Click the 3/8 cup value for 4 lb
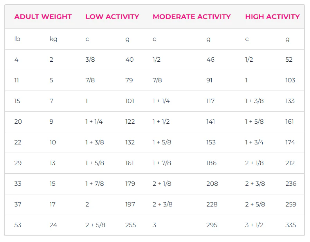Image resolution: width=310 pixels, height=242 pixels. tap(90, 60)
